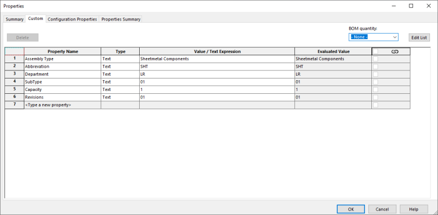Go to Properties Summary tab

coord(121,19)
